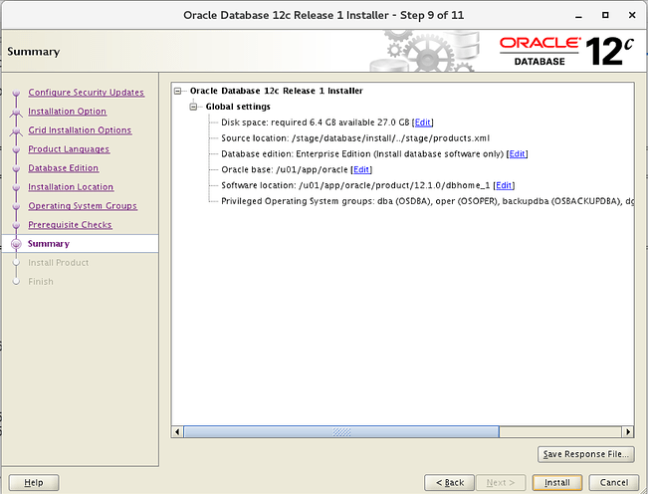
Task: Click the Install button
Action: coord(557,482)
